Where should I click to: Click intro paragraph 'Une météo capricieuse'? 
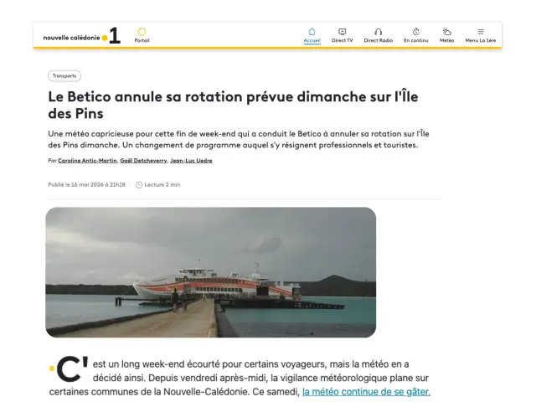tap(239, 139)
